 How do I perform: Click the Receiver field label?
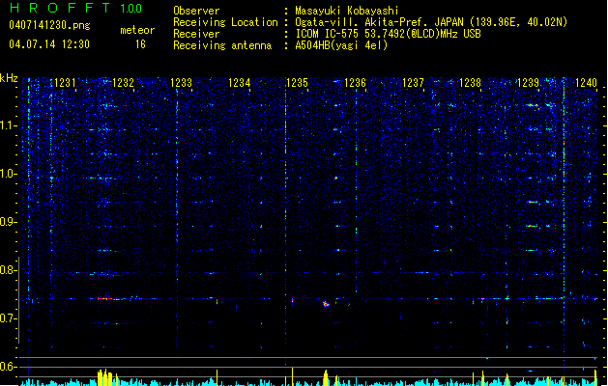(196, 34)
